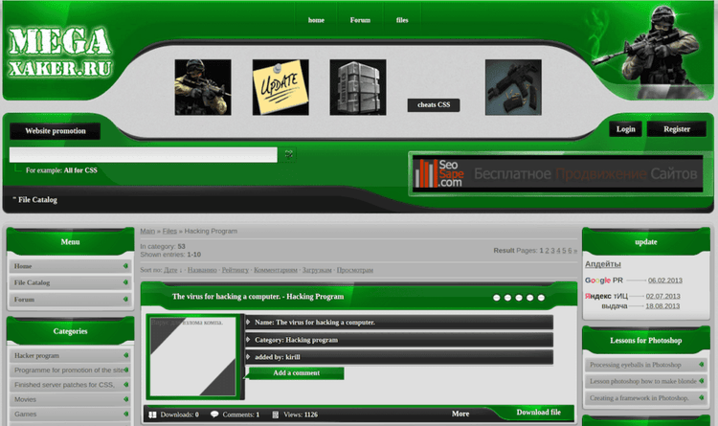Click the weapon image in the header strip
Viewport: 718px width, 426px height.
(x=513, y=87)
